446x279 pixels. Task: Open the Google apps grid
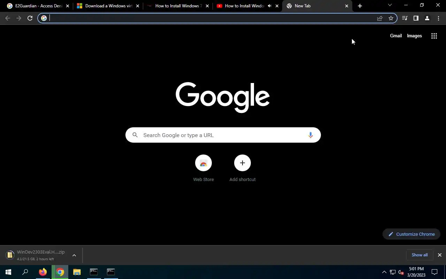(434, 36)
